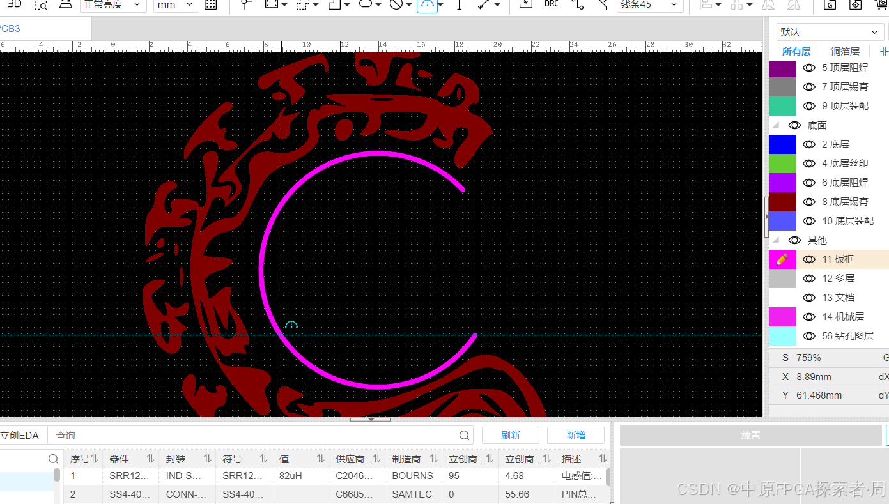889x504 pixels.
Task: Click the flip horizontal icon
Action: [x=769, y=4]
